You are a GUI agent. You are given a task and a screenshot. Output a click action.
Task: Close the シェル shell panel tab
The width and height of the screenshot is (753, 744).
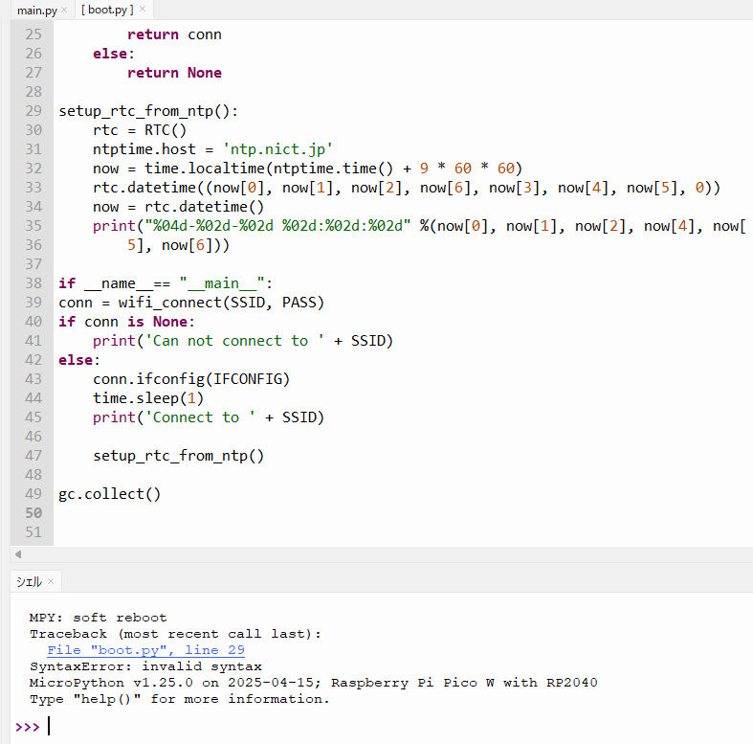click(51, 581)
